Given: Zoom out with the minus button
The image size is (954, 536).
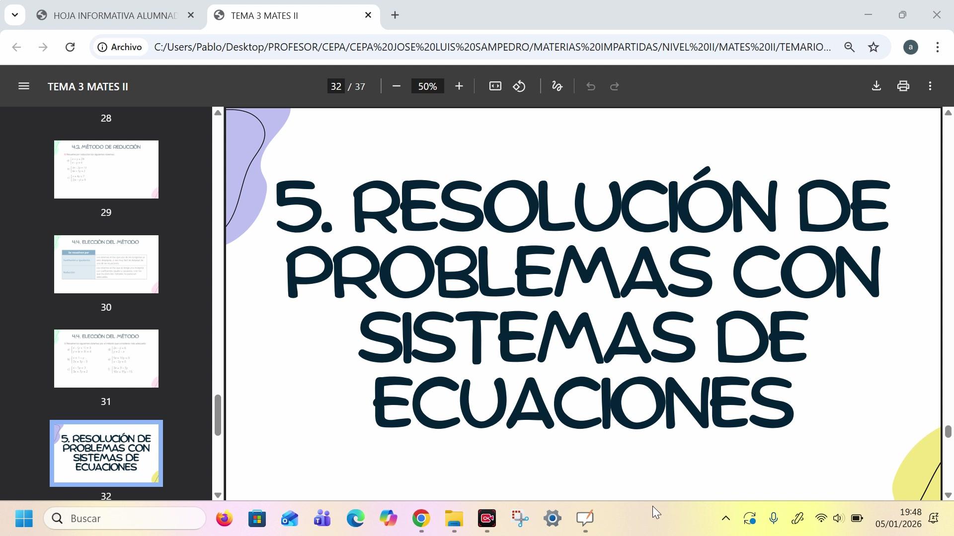Looking at the screenshot, I should [396, 86].
